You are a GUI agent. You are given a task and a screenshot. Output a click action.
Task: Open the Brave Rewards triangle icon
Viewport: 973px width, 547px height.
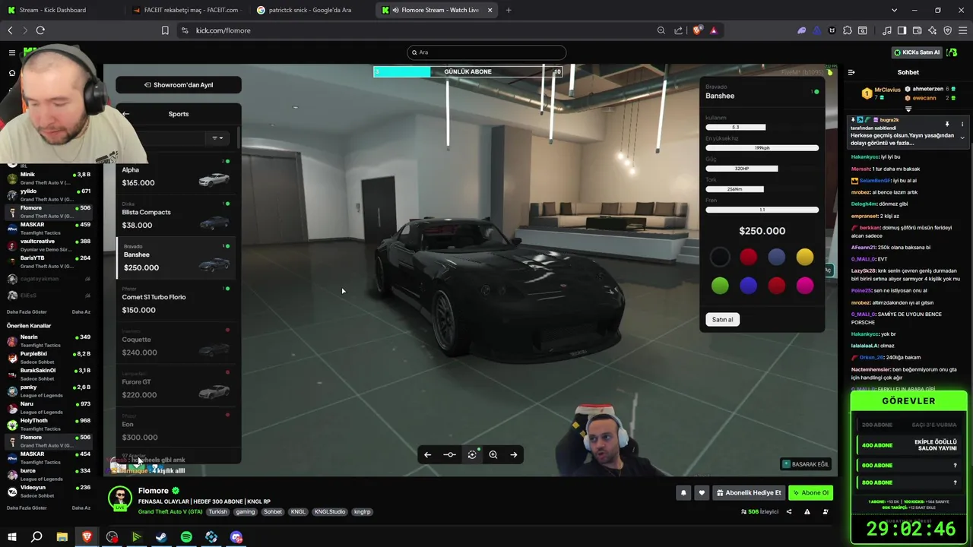(713, 30)
